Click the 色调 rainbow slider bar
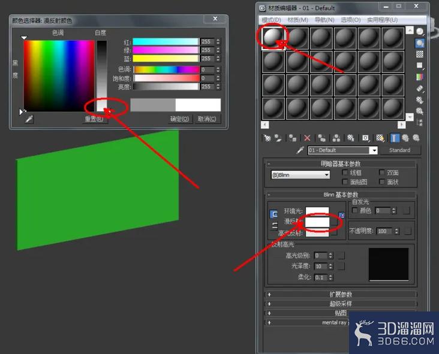The width and height of the screenshot is (439, 354). point(167,69)
